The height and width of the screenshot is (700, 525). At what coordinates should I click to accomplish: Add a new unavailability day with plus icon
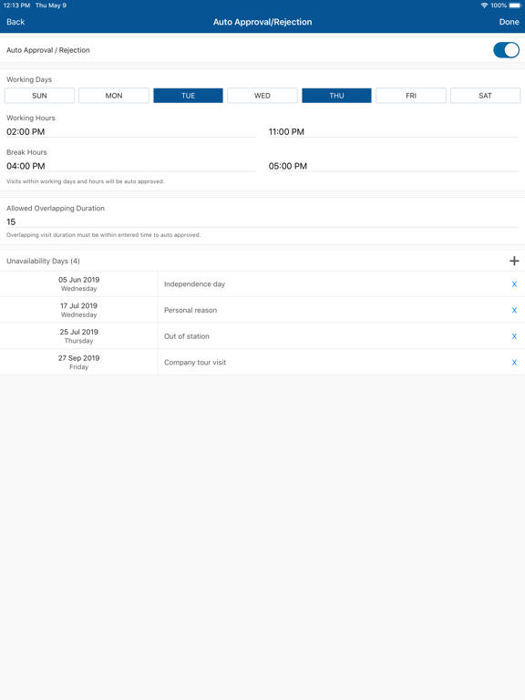pyautogui.click(x=514, y=261)
